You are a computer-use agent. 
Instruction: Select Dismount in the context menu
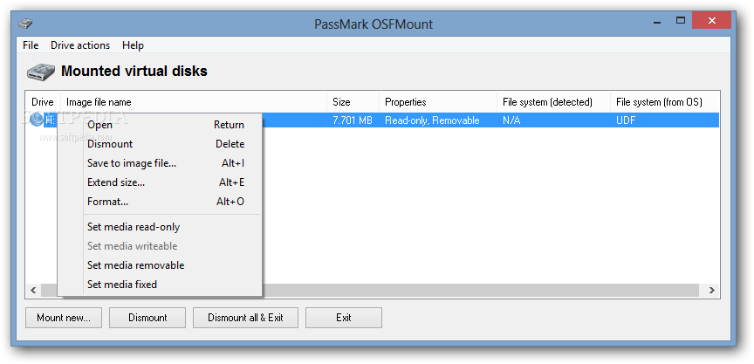click(110, 144)
